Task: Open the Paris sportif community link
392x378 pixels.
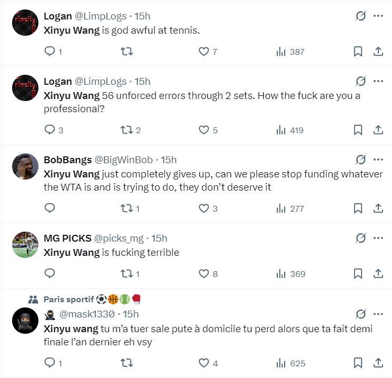Action: (68, 300)
